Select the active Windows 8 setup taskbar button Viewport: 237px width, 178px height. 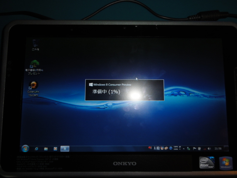tap(65, 149)
